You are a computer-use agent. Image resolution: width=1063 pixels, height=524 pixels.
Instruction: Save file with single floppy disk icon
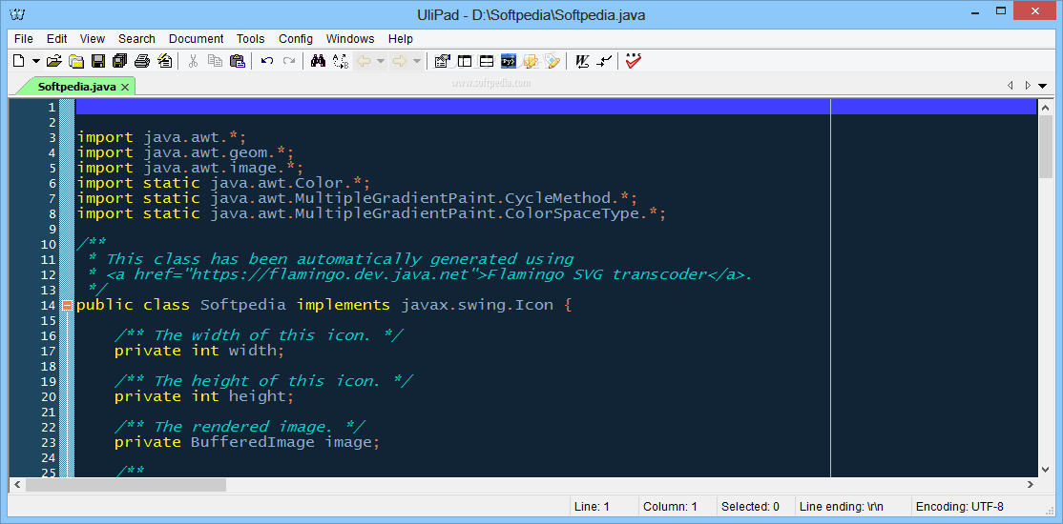pos(98,61)
